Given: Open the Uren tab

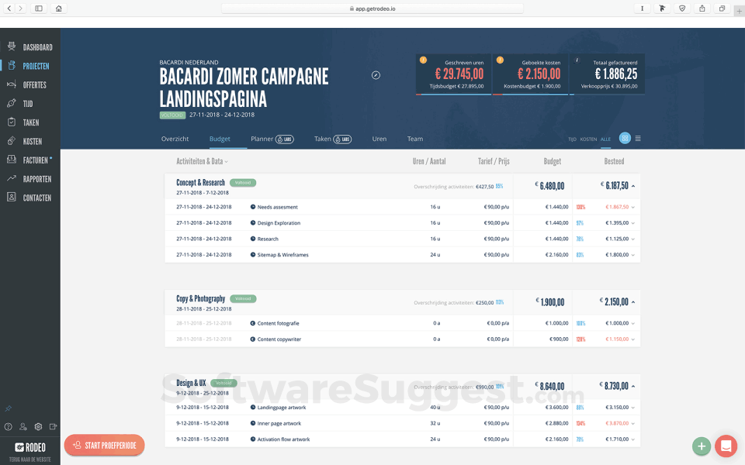Looking at the screenshot, I should pos(379,139).
